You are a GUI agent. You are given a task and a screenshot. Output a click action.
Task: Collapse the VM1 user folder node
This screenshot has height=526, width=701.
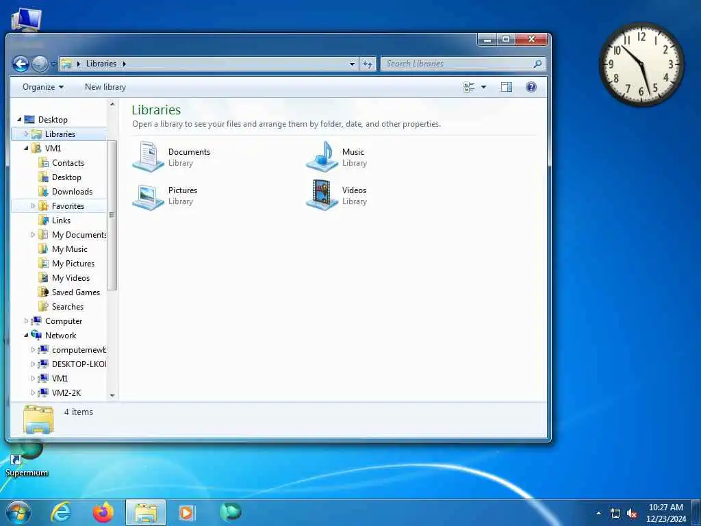coord(26,148)
